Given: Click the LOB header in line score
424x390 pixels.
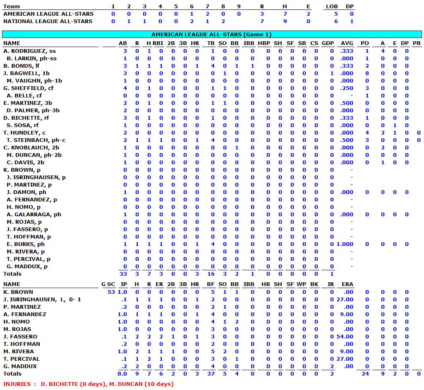Looking at the screenshot, I should 332,7.
